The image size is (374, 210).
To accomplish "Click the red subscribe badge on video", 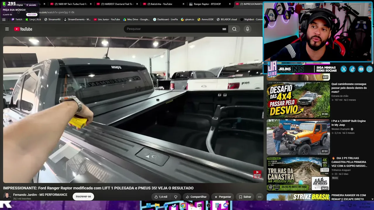I will (x=257, y=174).
